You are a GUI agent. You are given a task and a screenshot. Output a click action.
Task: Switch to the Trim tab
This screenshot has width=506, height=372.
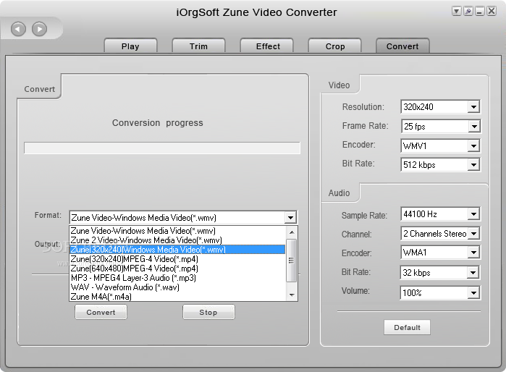pos(198,46)
